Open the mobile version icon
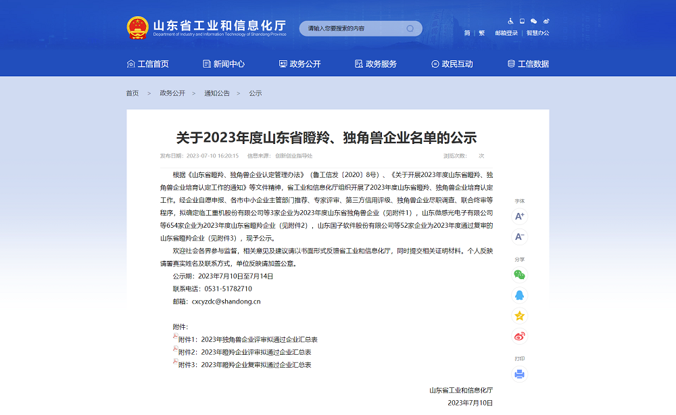 coord(522,21)
